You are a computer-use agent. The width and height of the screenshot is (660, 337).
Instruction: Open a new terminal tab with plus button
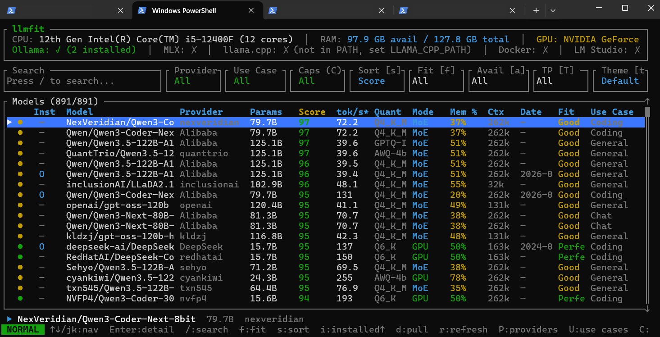point(536,10)
